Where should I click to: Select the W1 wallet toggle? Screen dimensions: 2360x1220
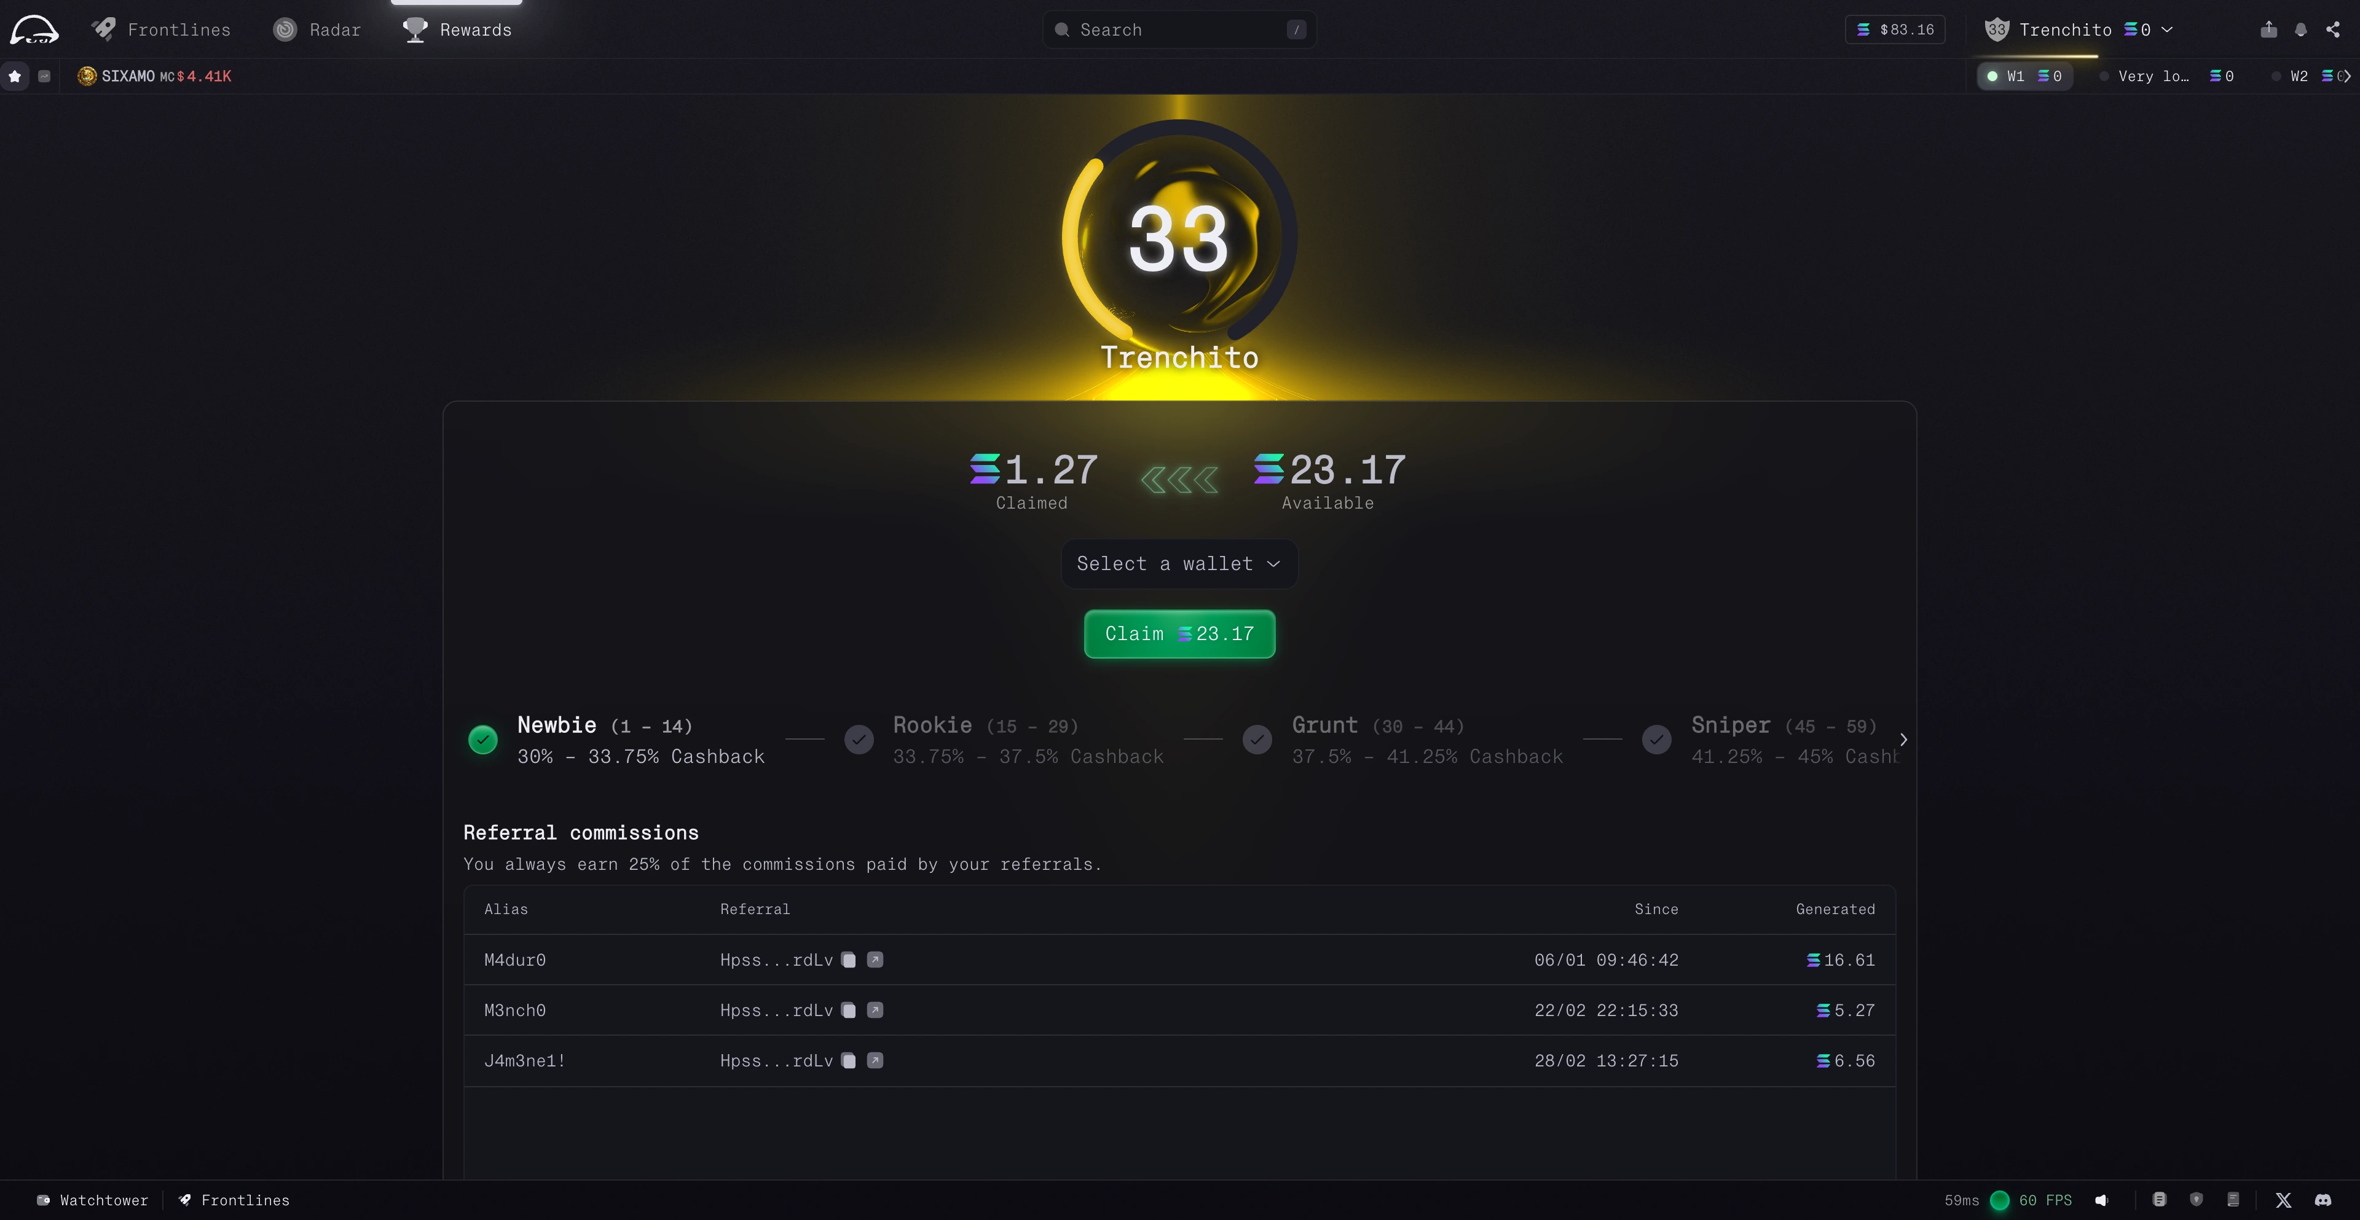coord(2024,76)
